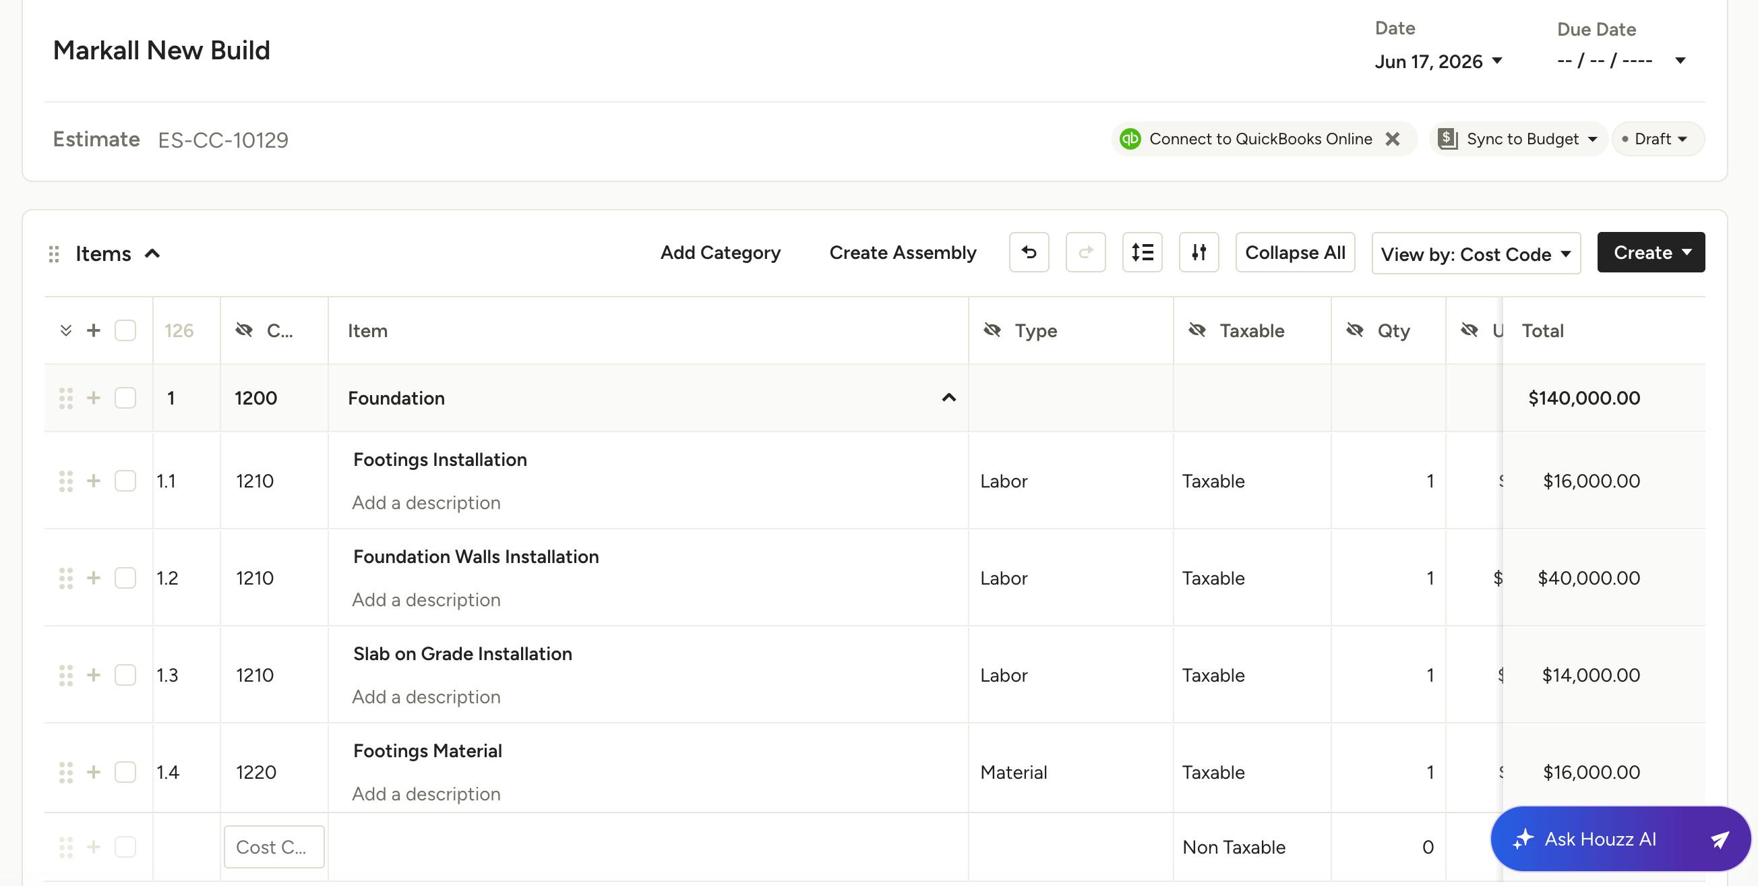
Task: Click drag handle on Slab on Grade row
Action: (65, 675)
